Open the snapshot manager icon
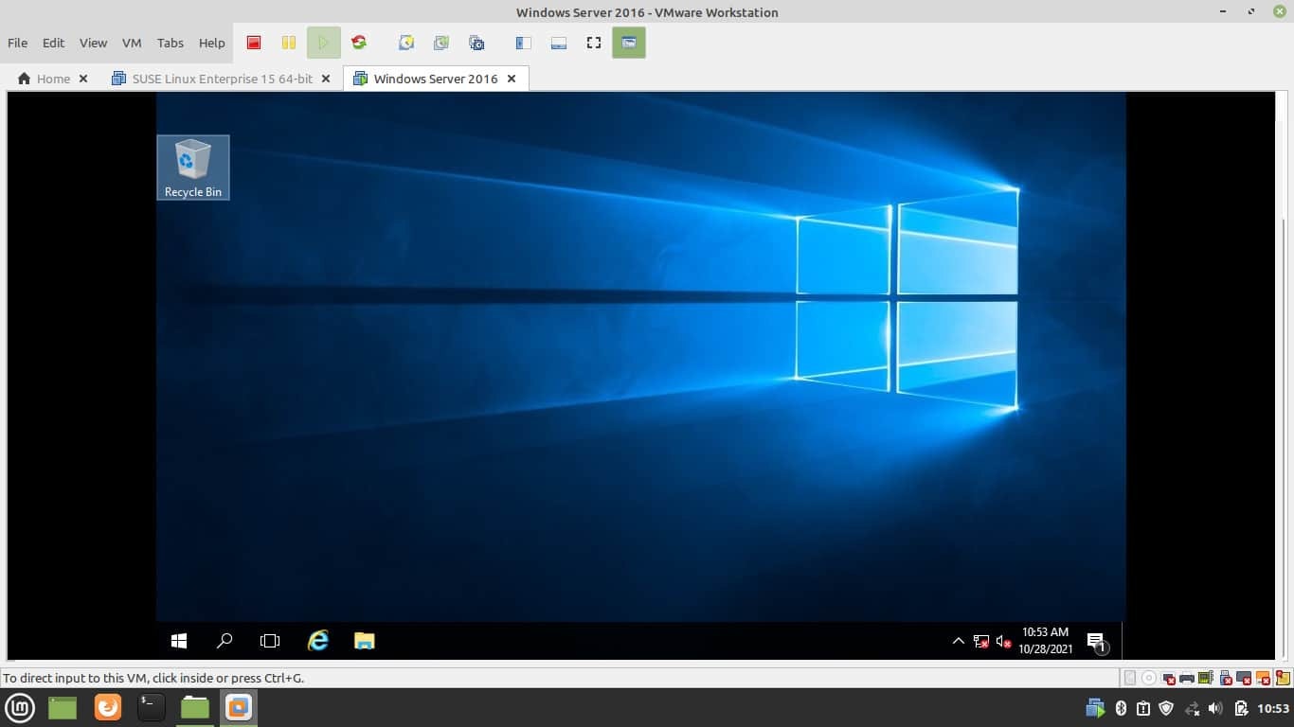Image resolution: width=1294 pixels, height=727 pixels. click(x=476, y=43)
